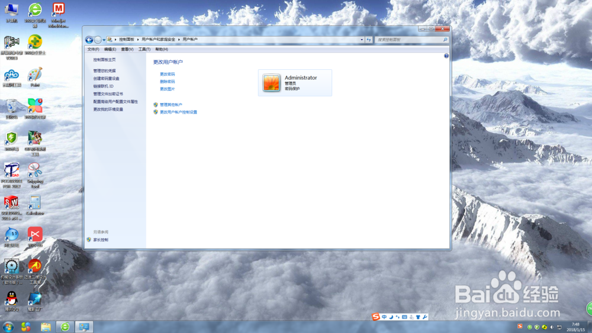The height and width of the screenshot is (333, 592).
Task: Open the 帮助(H) menu
Action: (x=162, y=50)
